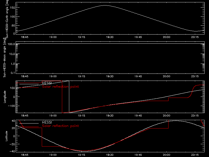Click the 18:45 time label under the Longitude plot

click(25, 115)
